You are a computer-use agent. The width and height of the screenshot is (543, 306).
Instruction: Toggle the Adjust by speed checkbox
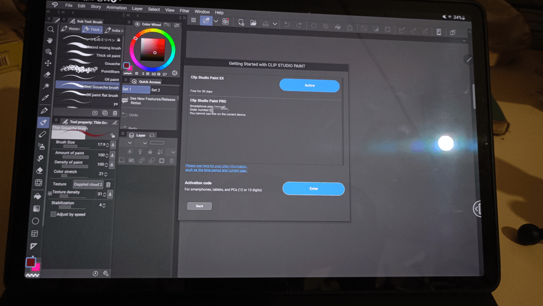click(x=53, y=214)
